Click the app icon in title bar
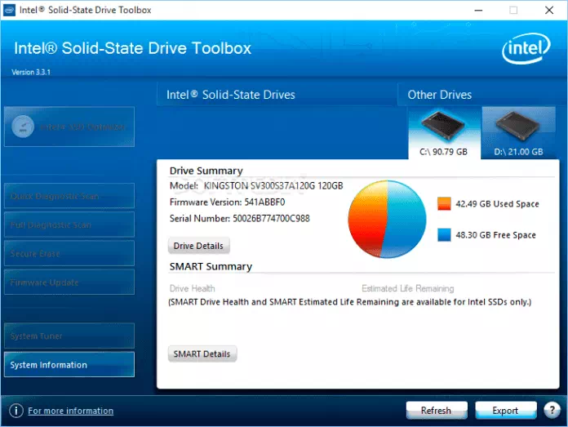568x427 pixels. (9, 10)
